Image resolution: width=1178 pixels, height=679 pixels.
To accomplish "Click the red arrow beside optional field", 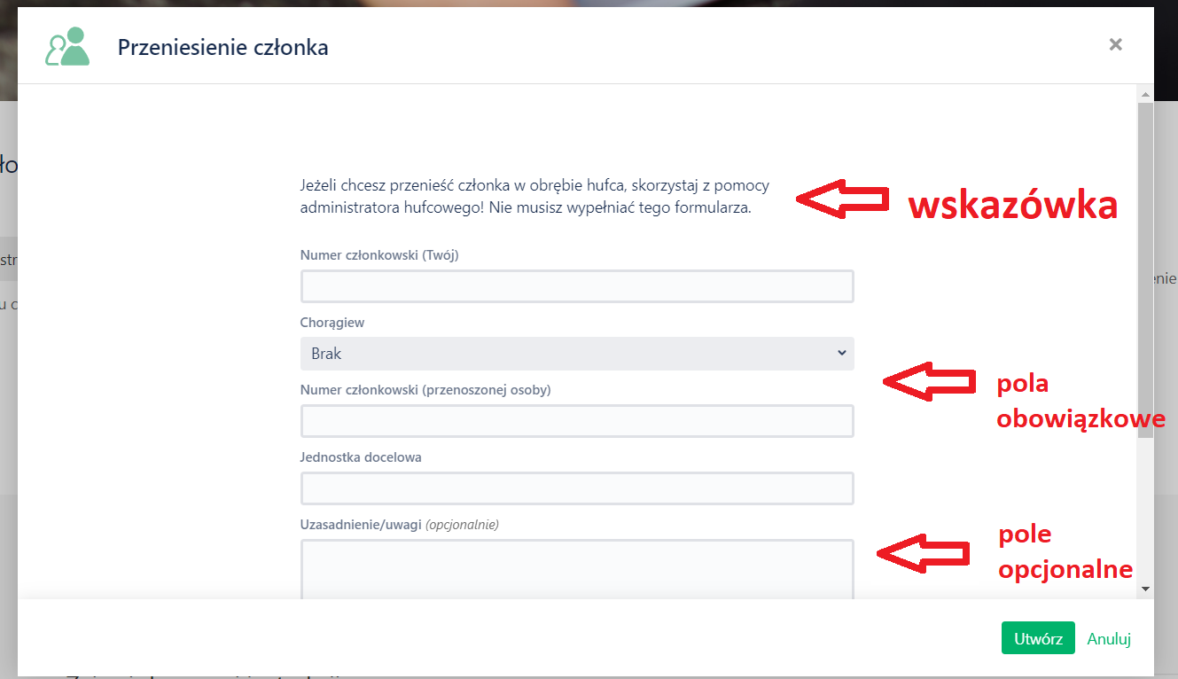I will (x=922, y=551).
